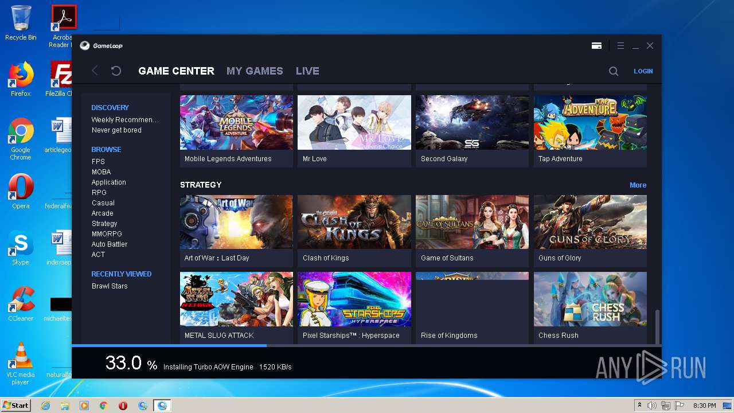Open the search magnifier icon
This screenshot has height=413, width=734.
(614, 71)
